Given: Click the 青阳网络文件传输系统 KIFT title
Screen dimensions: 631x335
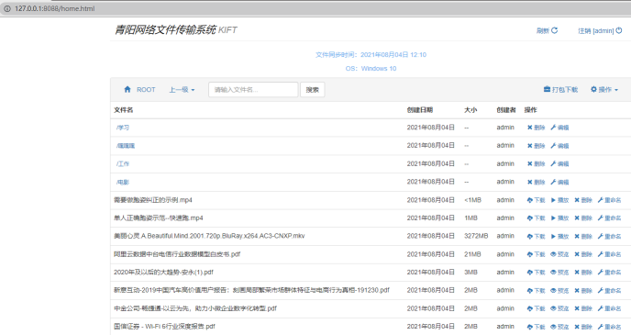Looking at the screenshot, I should (176, 29).
